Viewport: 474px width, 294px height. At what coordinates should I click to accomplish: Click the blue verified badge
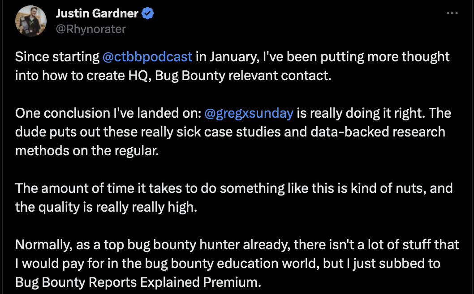click(x=148, y=13)
